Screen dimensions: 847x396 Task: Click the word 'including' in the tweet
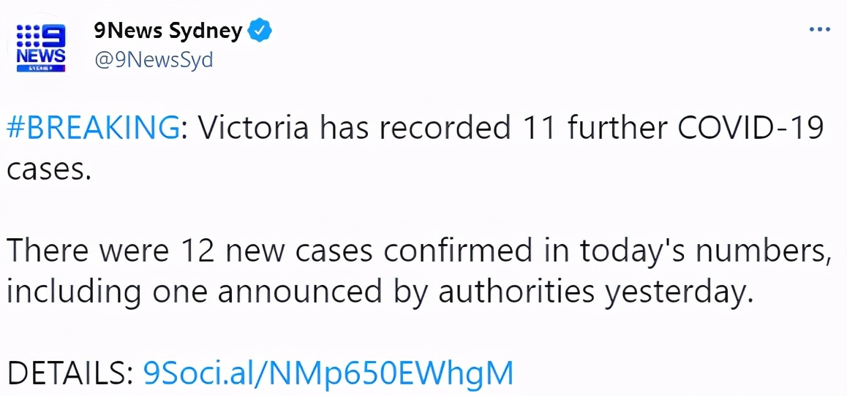pyautogui.click(x=74, y=294)
